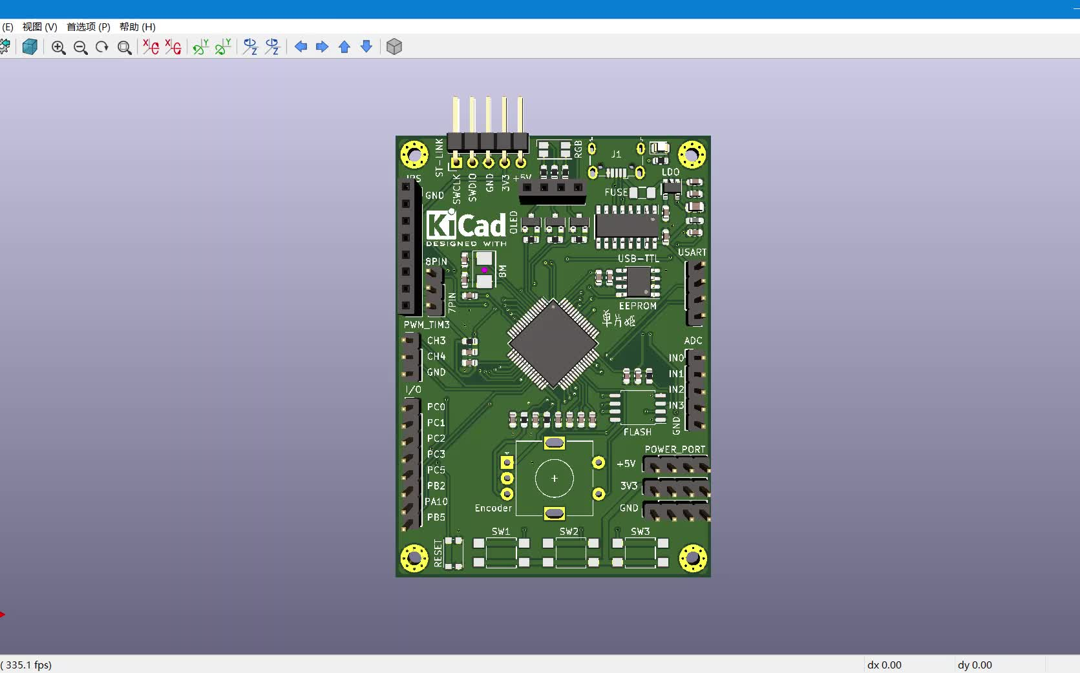Reload the 3D board view
This screenshot has width=1080, height=673.
pyautogui.click(x=30, y=47)
